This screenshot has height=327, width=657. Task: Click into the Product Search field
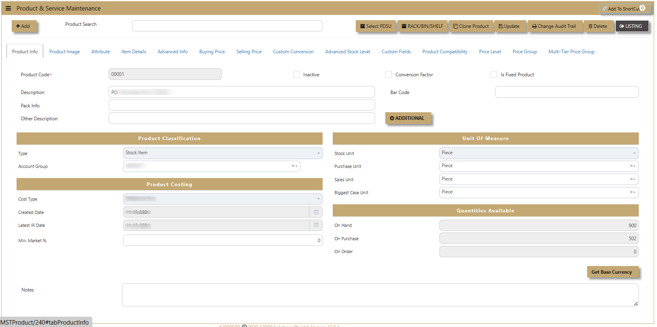coord(227,26)
